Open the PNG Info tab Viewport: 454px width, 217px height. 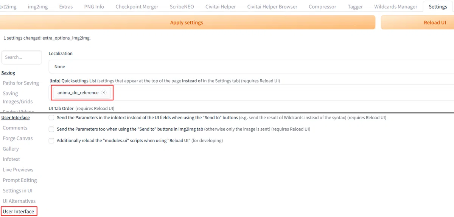click(94, 6)
